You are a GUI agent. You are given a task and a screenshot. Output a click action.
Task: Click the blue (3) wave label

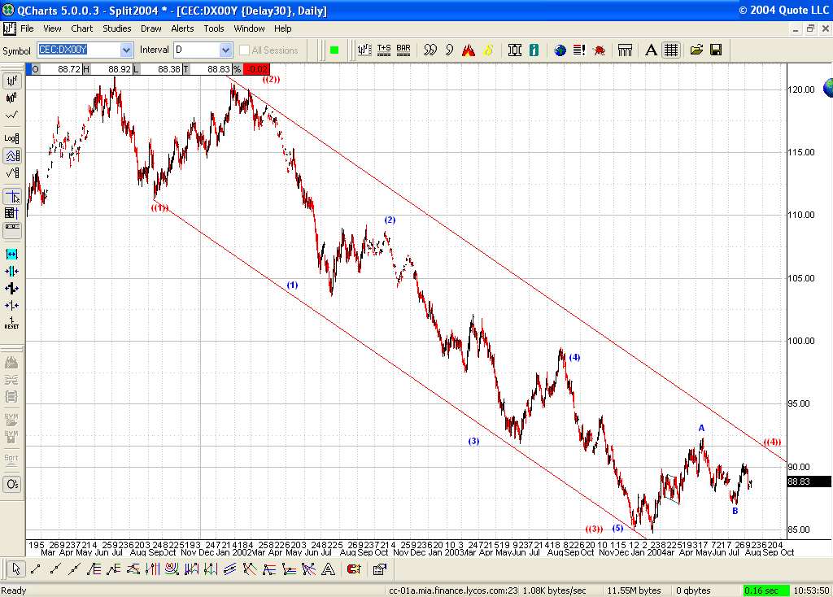[473, 441]
